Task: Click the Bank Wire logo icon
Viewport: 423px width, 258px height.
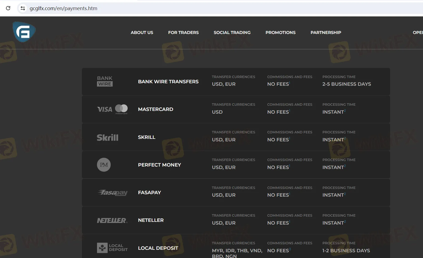Action: tap(105, 81)
